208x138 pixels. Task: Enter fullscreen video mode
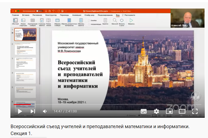(x=195, y=111)
